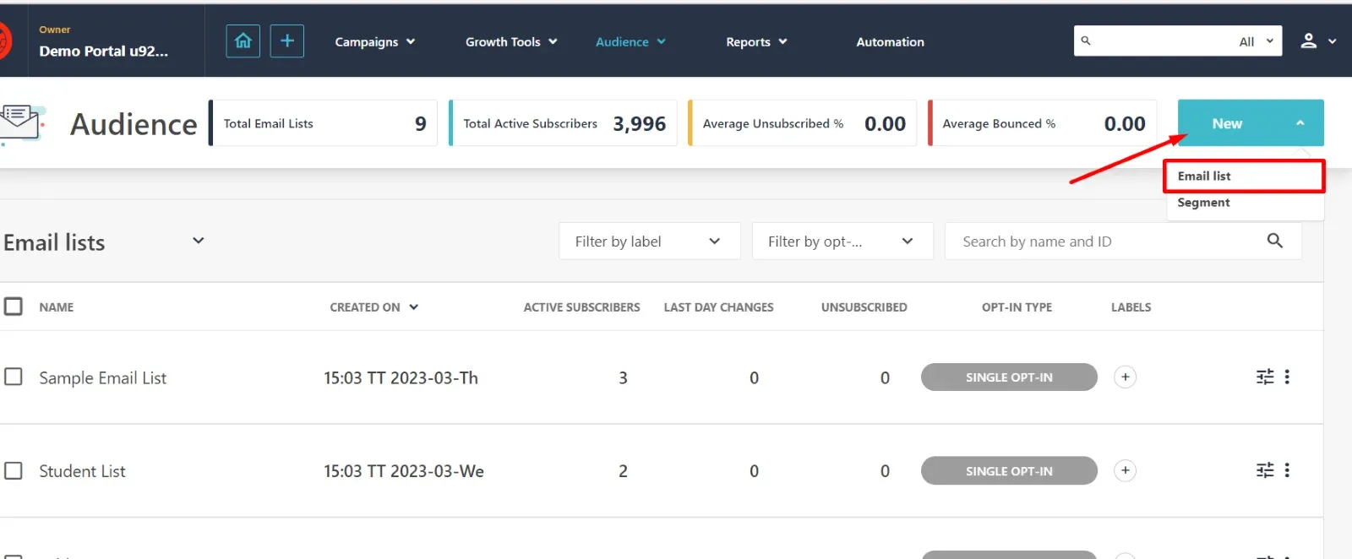Expand the Campaigns menu
This screenshot has width=1352, height=559.
[x=374, y=41]
